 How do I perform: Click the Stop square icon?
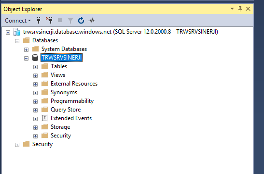tap(60, 20)
